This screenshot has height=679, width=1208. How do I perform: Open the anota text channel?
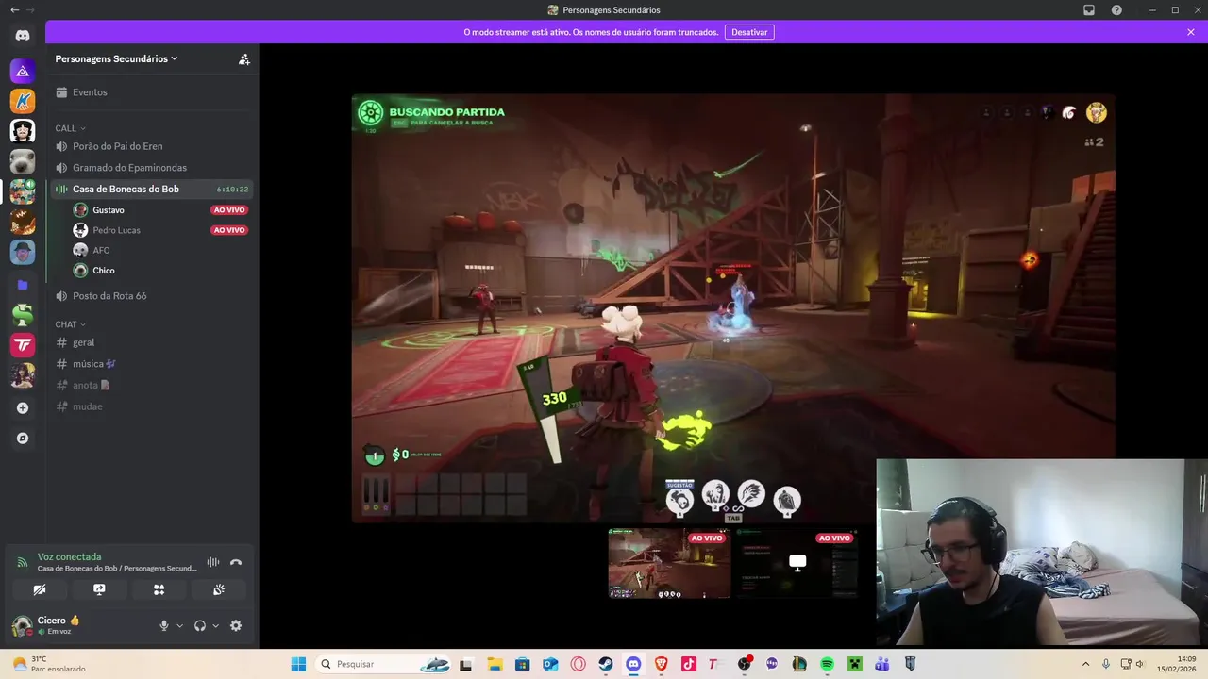click(152, 385)
